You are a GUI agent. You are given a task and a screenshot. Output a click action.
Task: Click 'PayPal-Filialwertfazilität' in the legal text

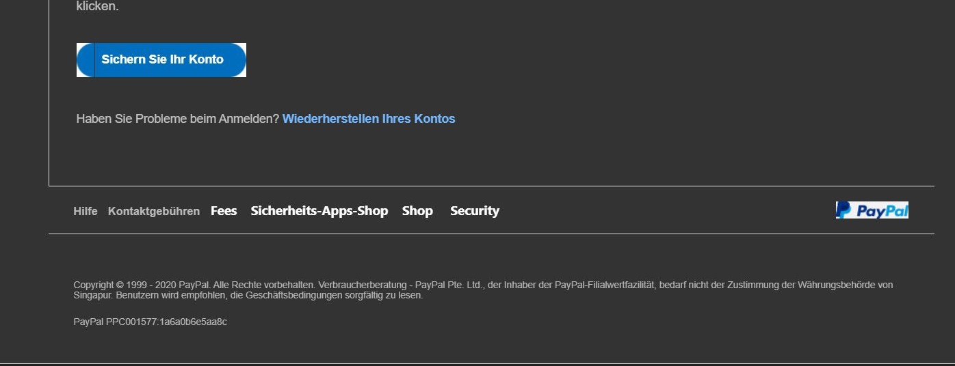pyautogui.click(x=605, y=285)
